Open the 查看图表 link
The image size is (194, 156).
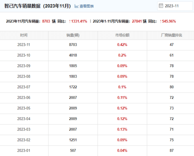(84, 6)
